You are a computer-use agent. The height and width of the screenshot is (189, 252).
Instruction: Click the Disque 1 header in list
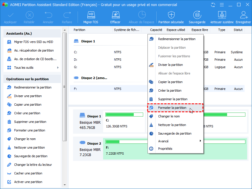[84, 41]
